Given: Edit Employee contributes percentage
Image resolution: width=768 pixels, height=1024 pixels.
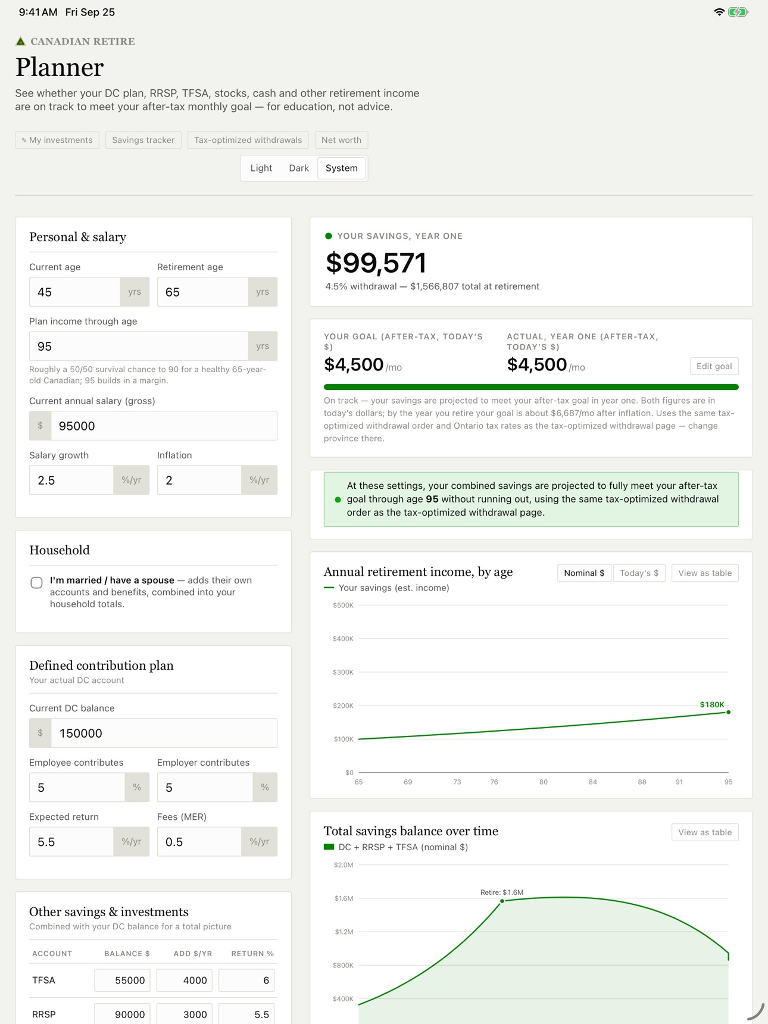Looking at the screenshot, I should coord(77,787).
